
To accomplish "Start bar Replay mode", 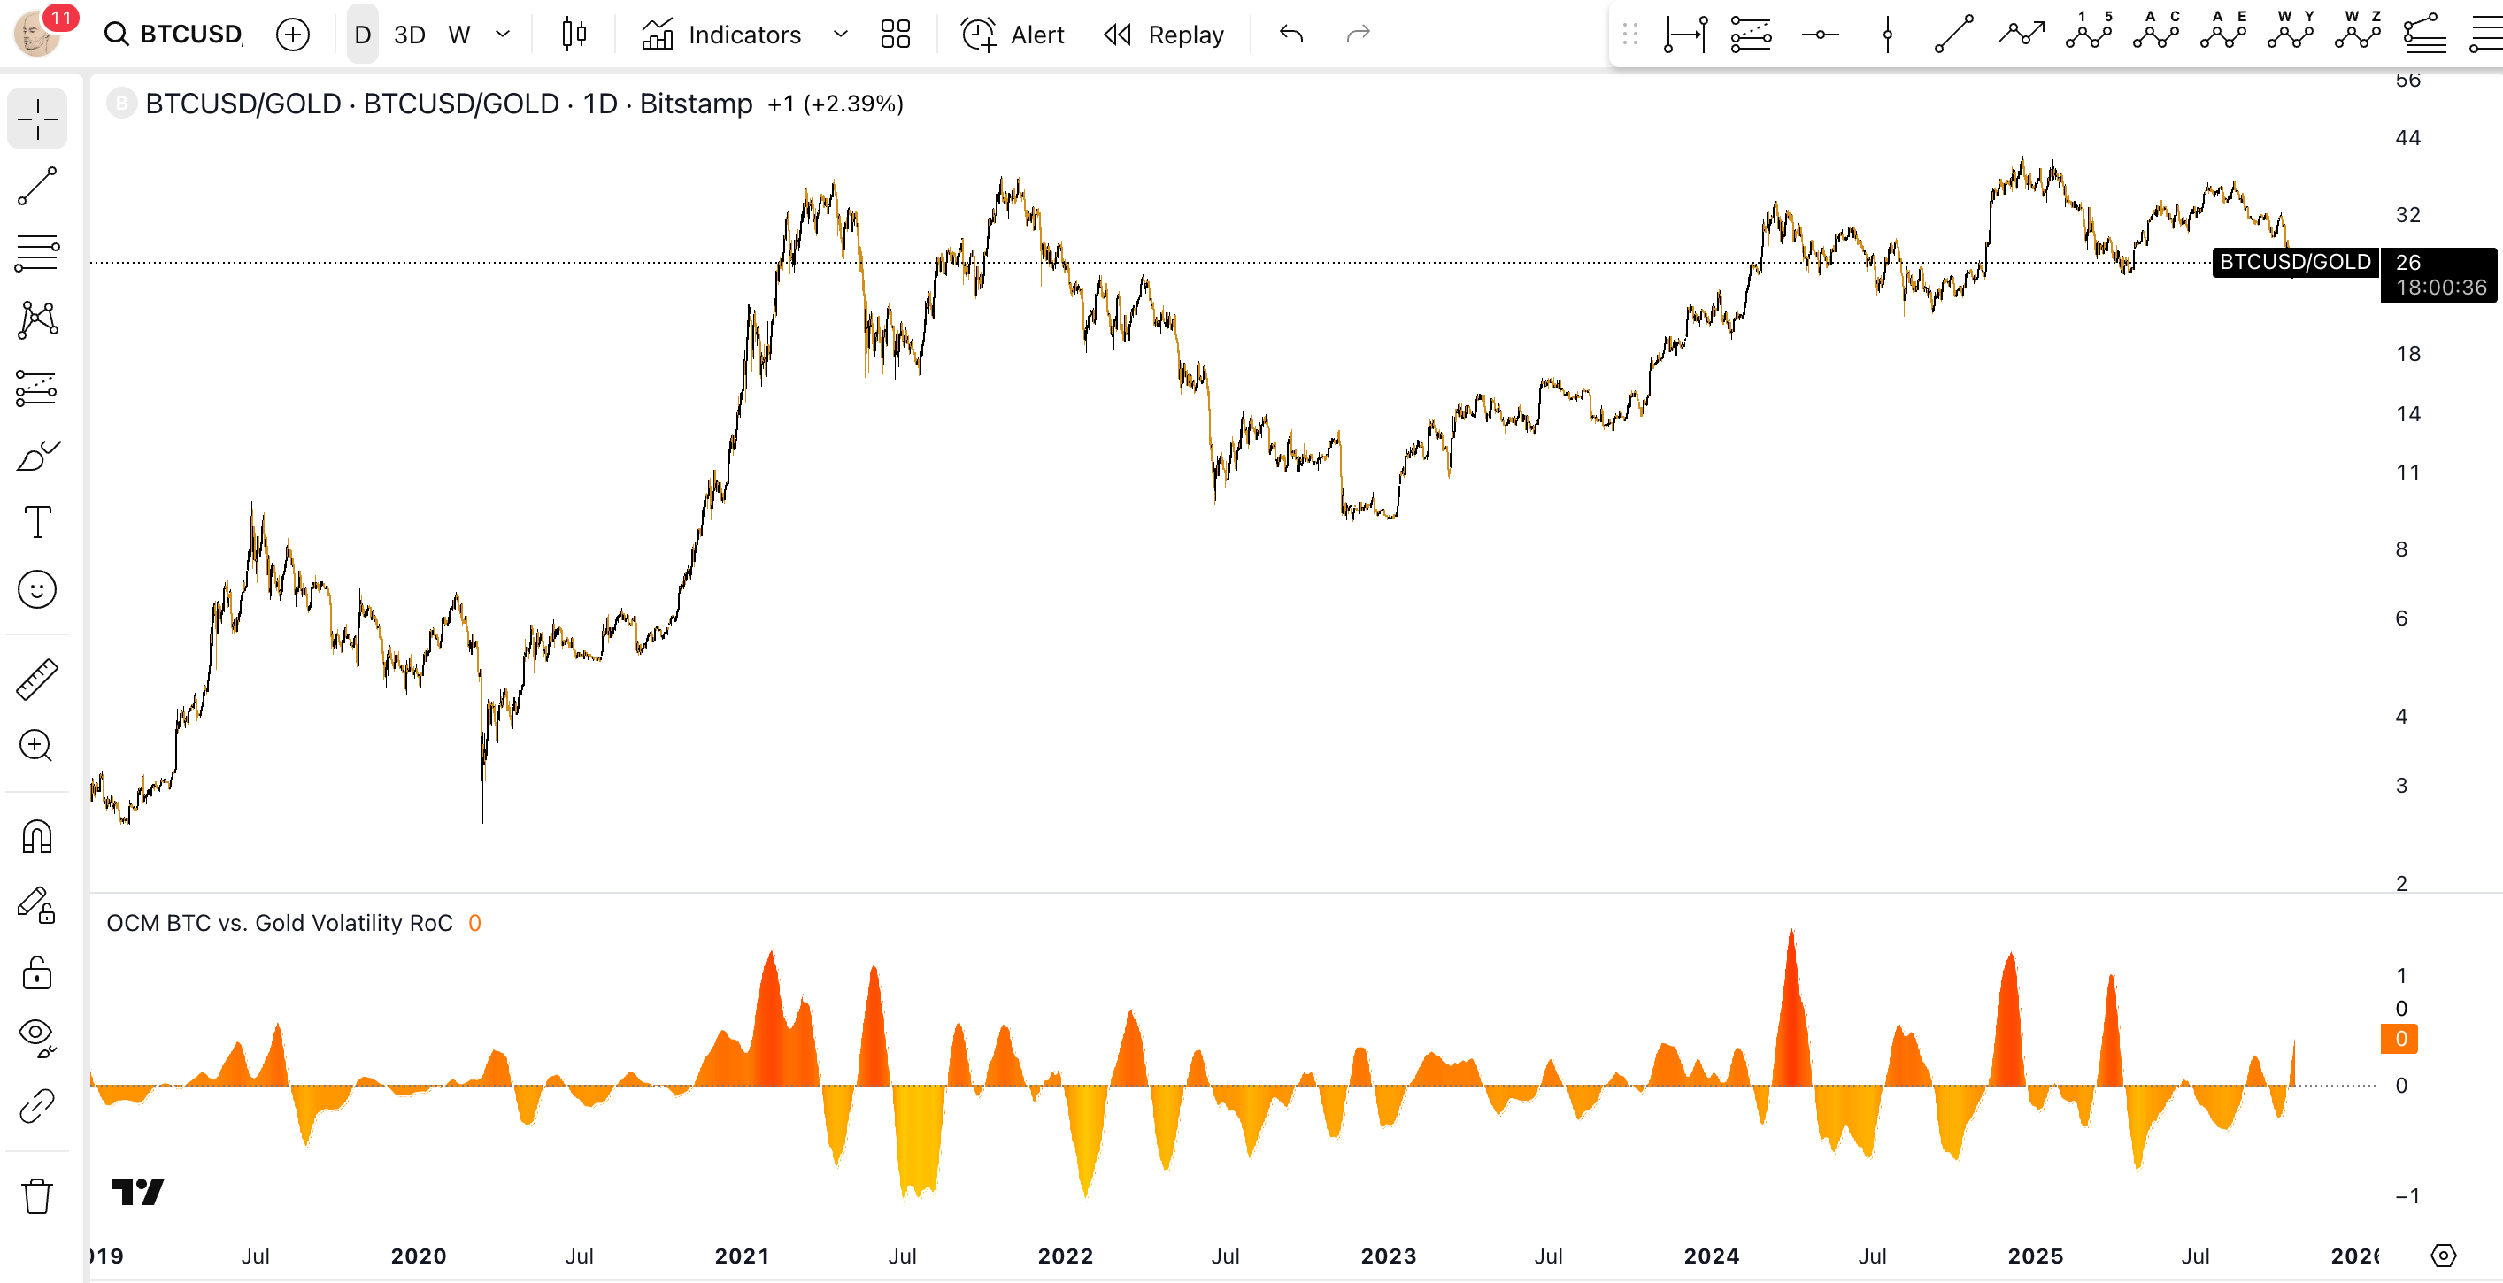I will [1164, 35].
